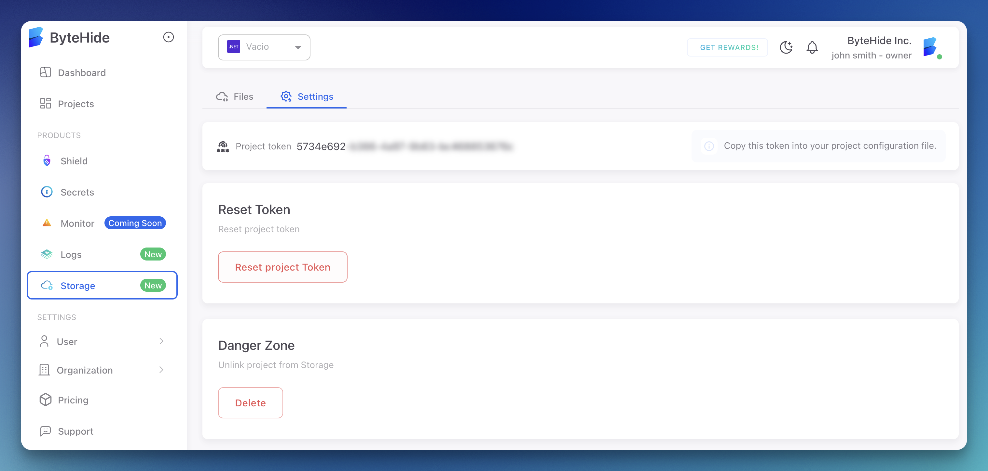Viewport: 988px width, 471px height.
Task: Select Monitor with warning triangle icon
Action: click(x=77, y=223)
